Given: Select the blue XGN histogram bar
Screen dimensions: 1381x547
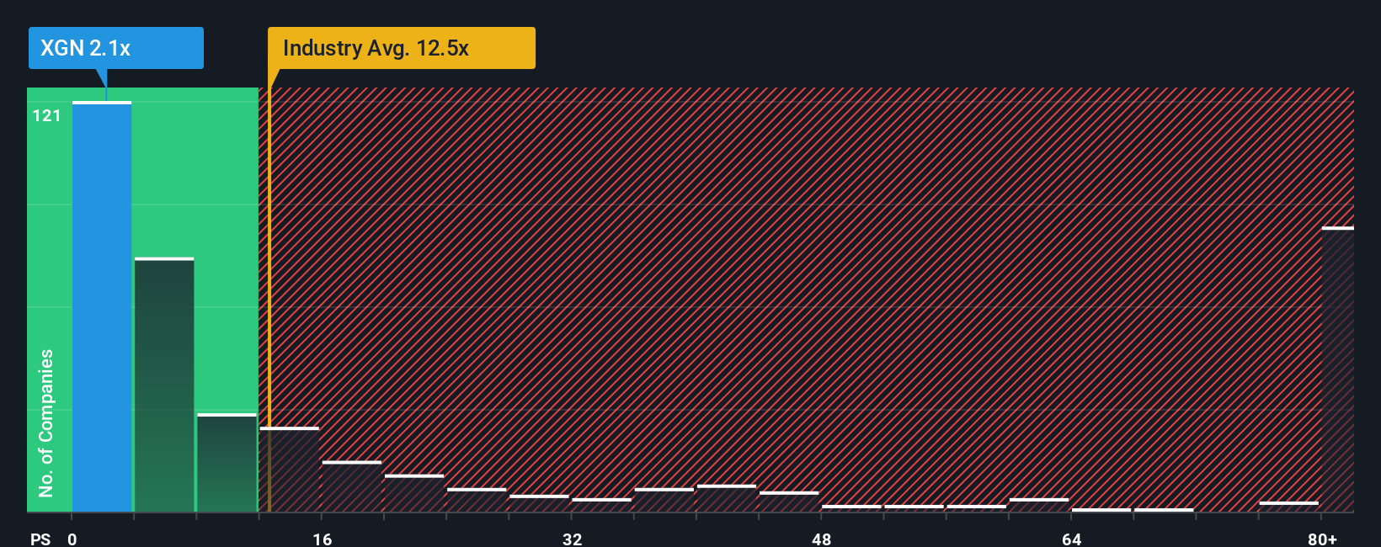Looking at the screenshot, I should point(102,306).
